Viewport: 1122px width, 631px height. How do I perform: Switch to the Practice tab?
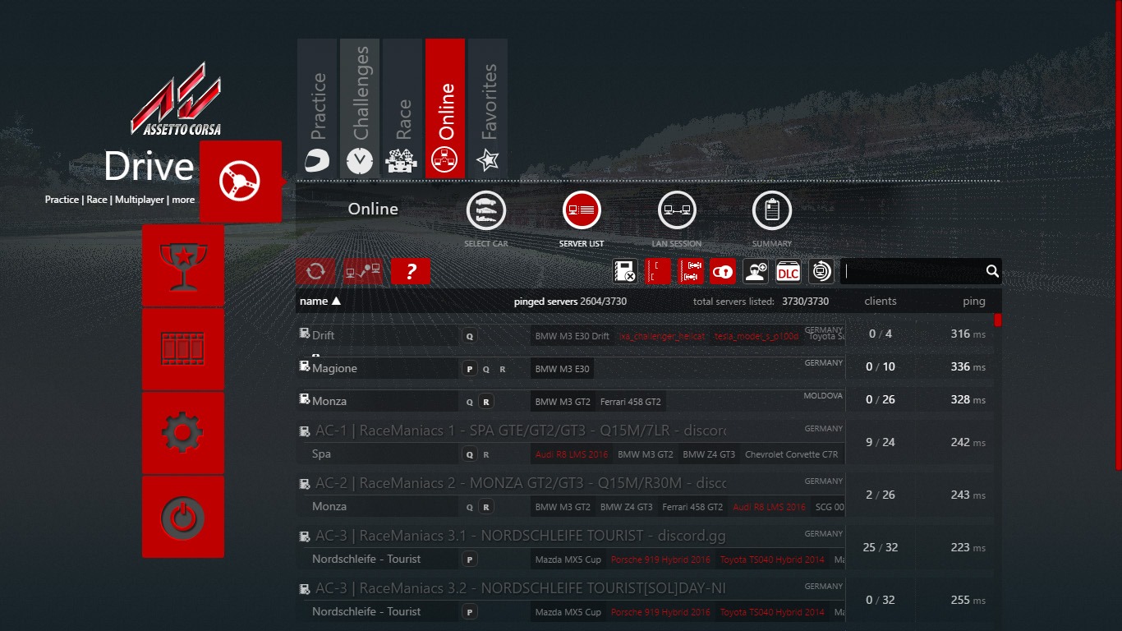(317, 108)
